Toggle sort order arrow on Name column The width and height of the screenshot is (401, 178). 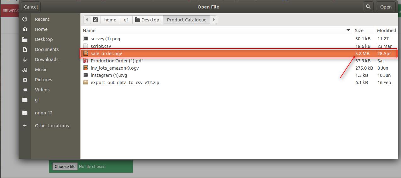348,31
